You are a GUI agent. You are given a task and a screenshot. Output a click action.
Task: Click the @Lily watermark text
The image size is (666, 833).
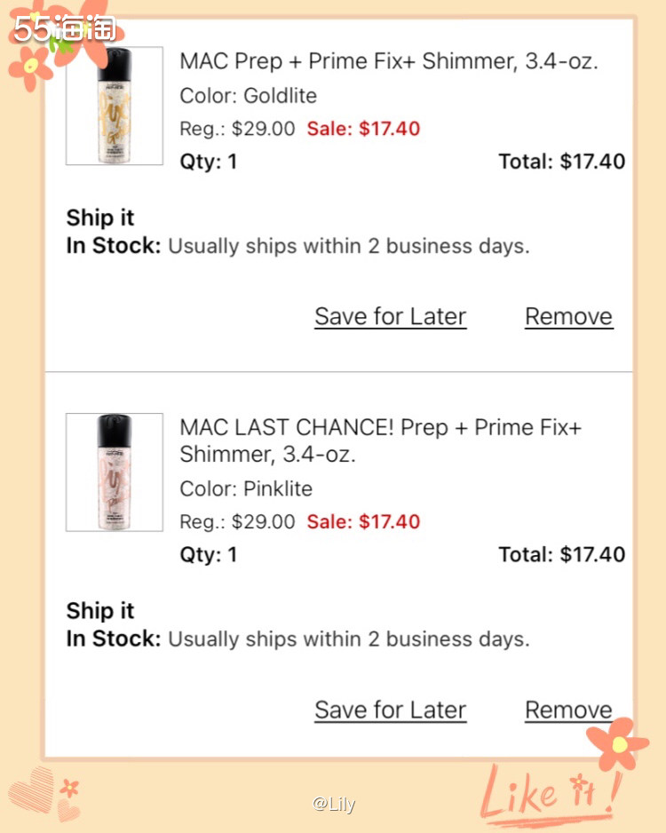pyautogui.click(x=334, y=804)
